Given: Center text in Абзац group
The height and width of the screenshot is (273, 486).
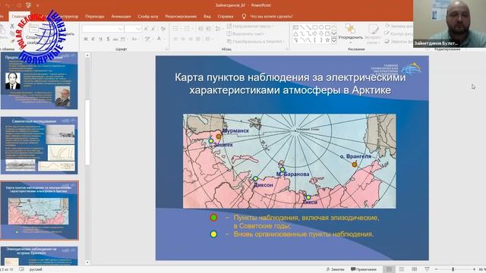Looking at the screenshot, I should point(183,39).
